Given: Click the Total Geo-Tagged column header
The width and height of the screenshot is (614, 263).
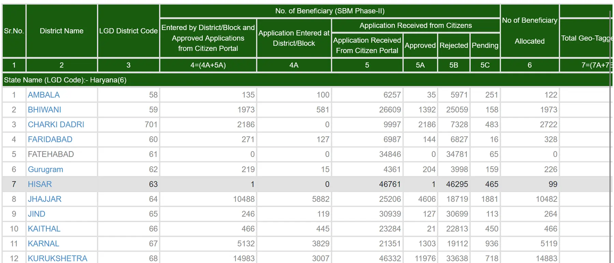Looking at the screenshot, I should 586,38.
